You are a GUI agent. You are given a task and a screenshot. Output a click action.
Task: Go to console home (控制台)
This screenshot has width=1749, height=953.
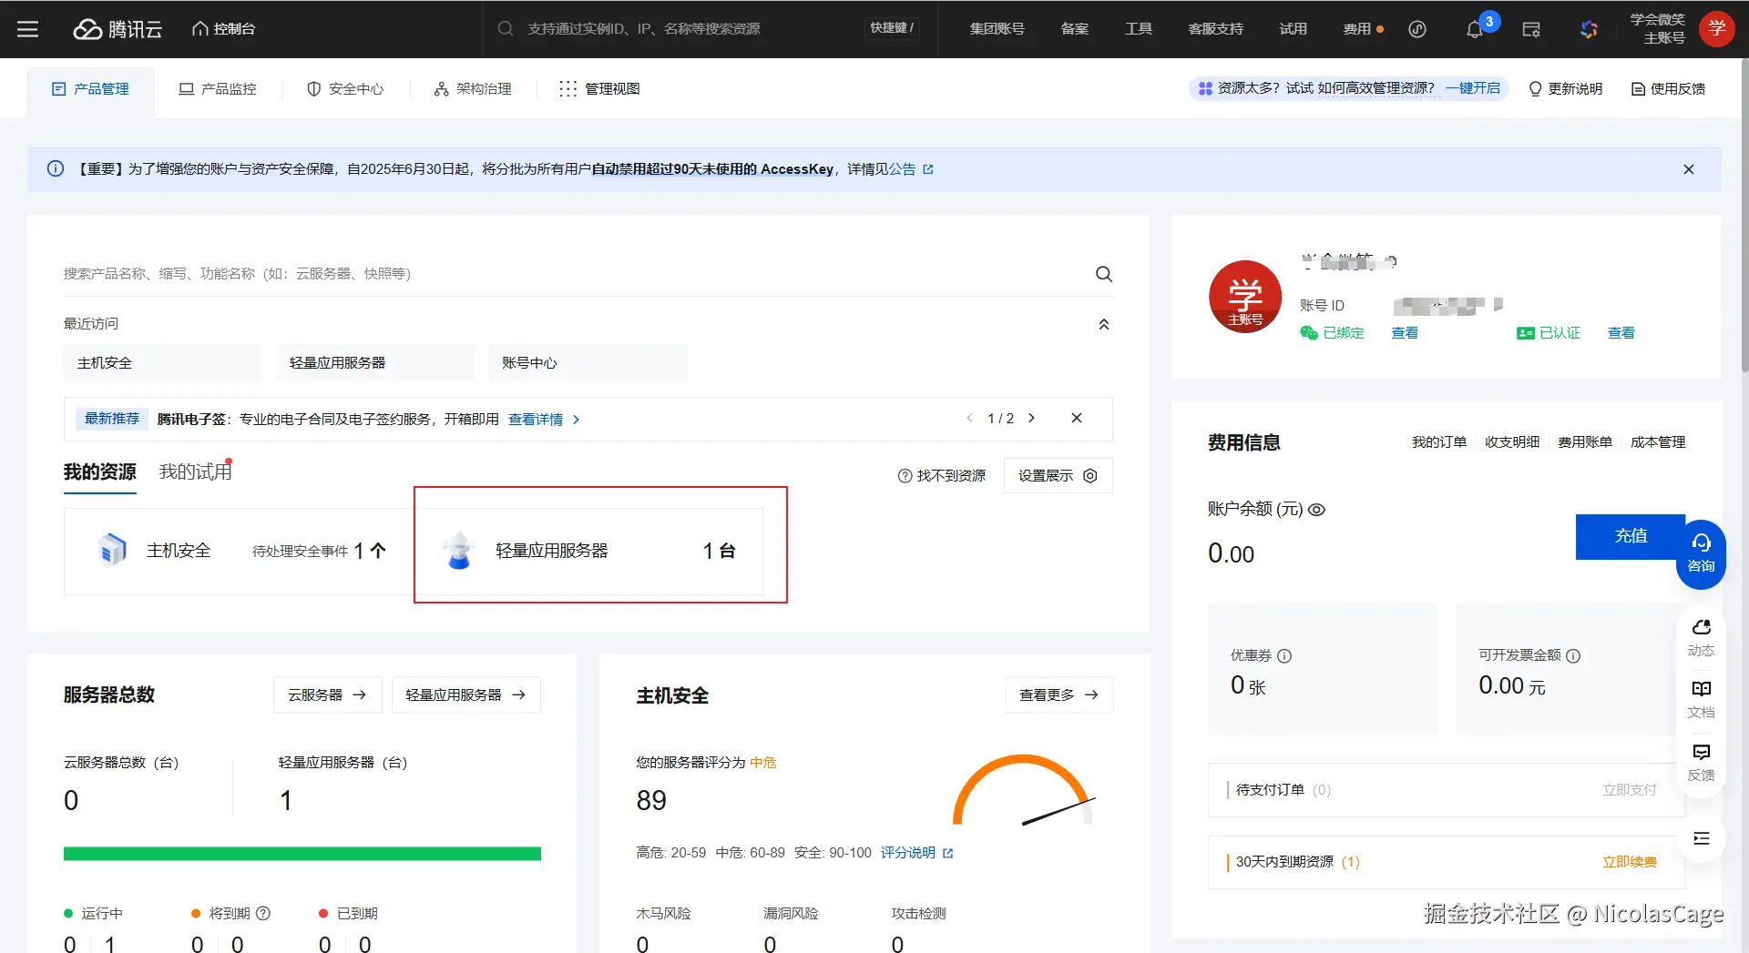(223, 29)
